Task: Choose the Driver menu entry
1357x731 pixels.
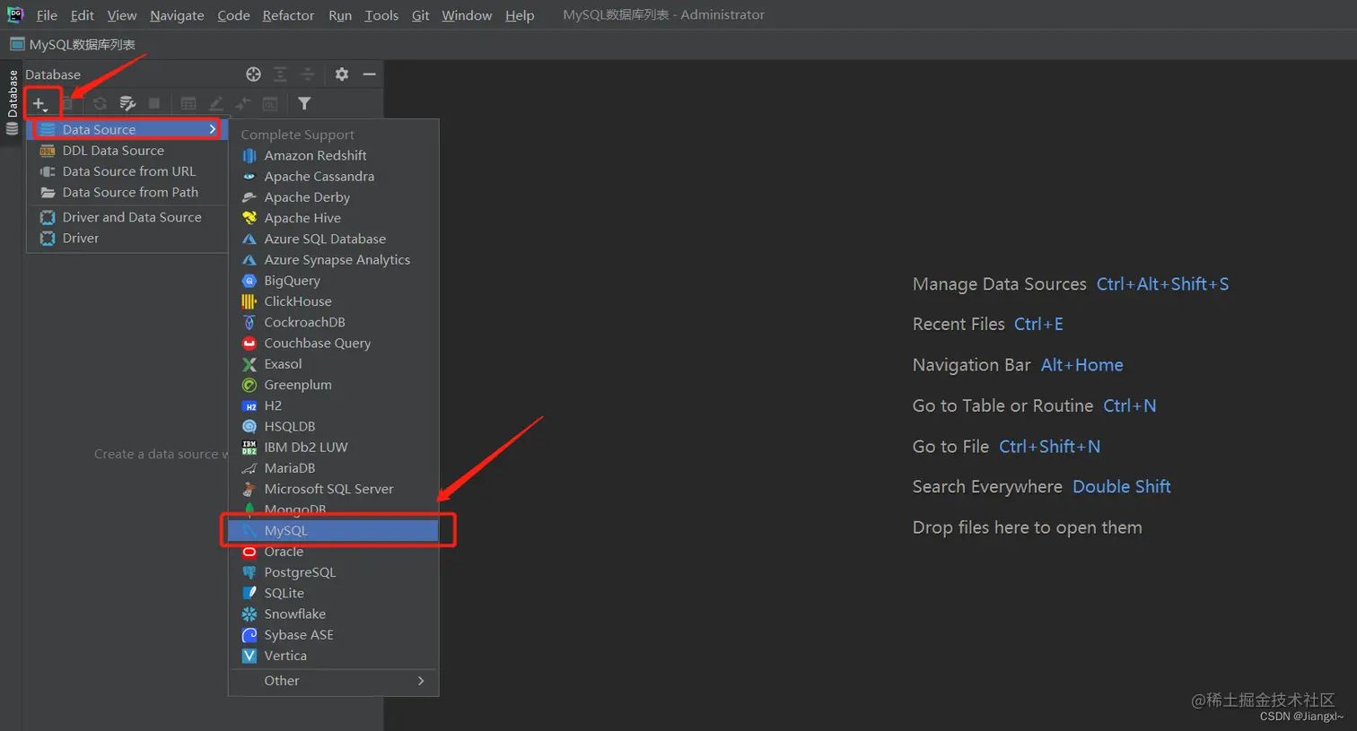Action: [126, 238]
